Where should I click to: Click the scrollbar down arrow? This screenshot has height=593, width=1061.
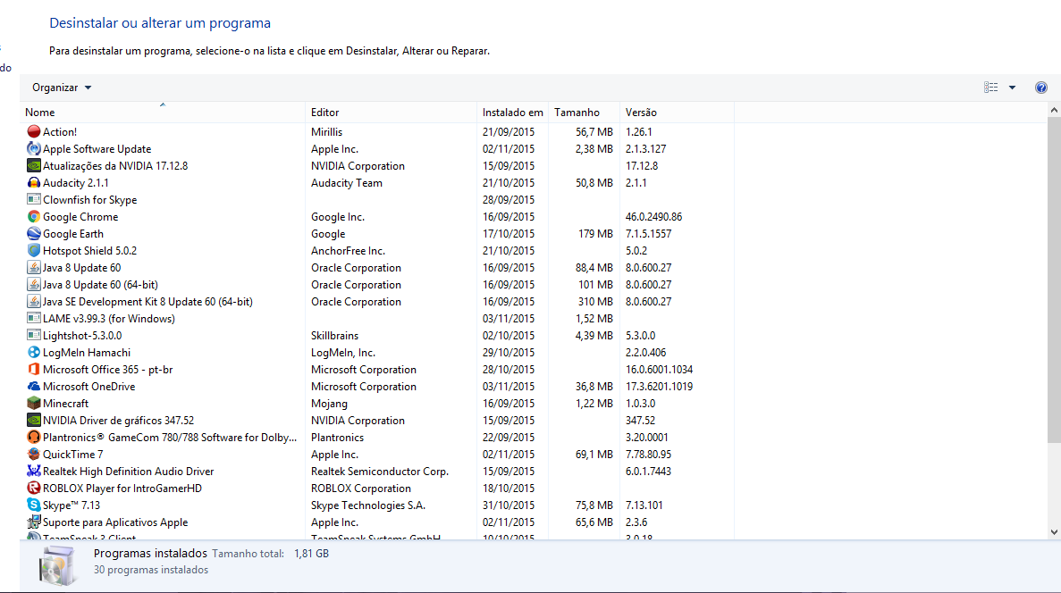tap(1054, 533)
